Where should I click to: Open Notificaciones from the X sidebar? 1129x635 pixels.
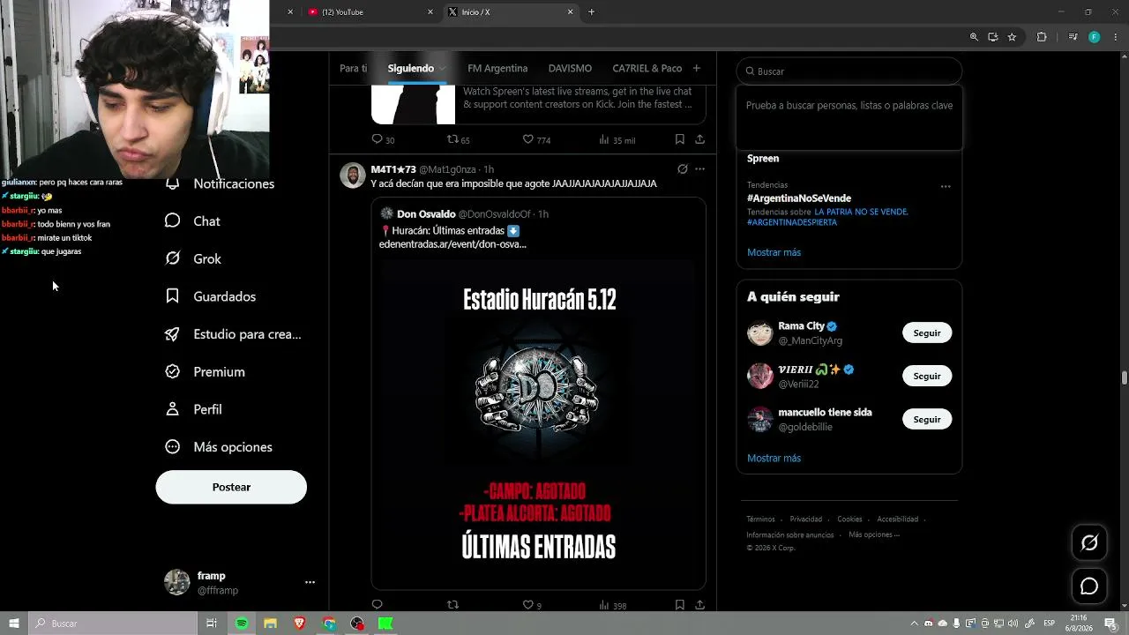point(221,183)
